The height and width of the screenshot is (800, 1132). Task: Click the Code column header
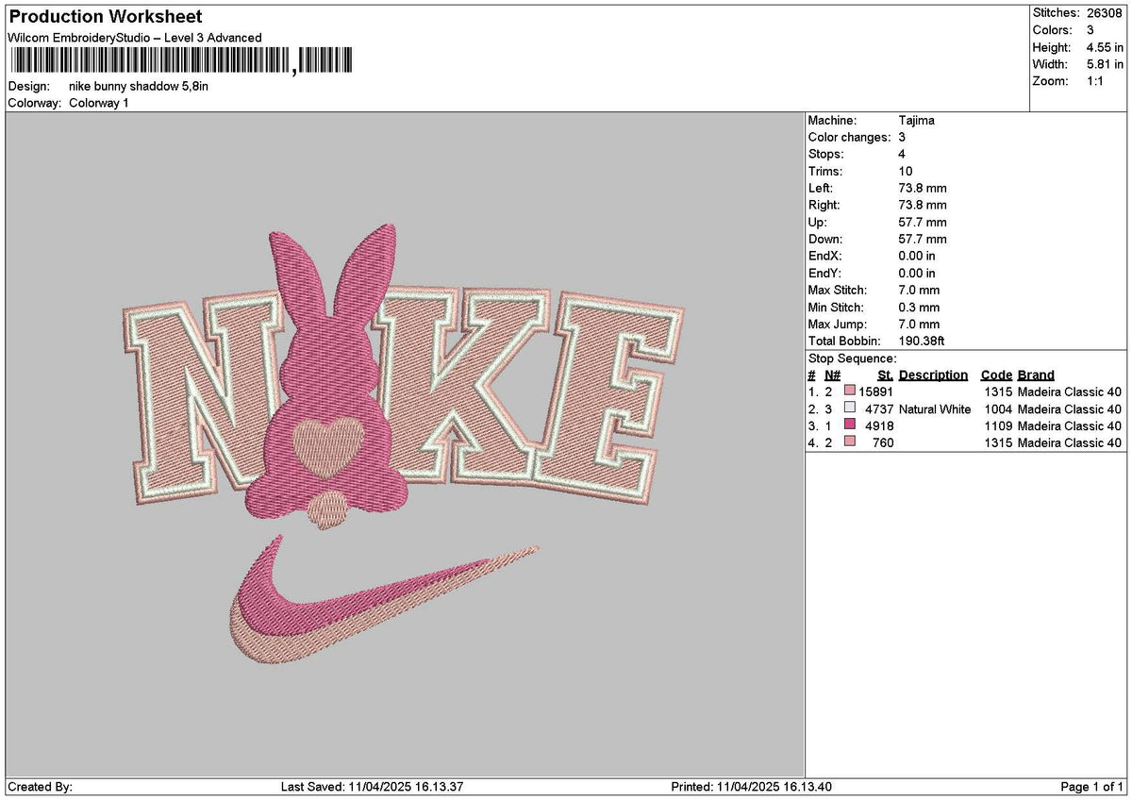[995, 375]
